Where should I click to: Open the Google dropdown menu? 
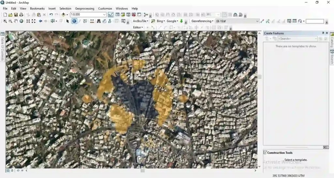(x=172, y=21)
